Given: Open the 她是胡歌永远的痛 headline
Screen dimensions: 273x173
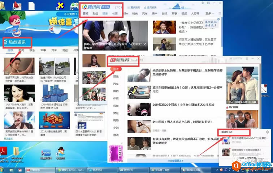Looking at the screenshot, I should tap(187, 72).
